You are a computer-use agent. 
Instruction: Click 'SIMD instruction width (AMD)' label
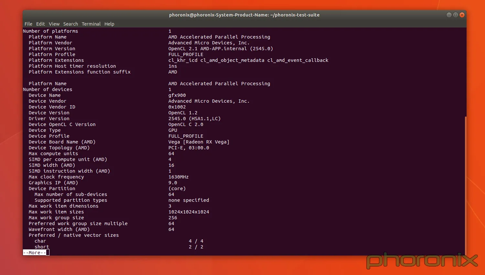pos(69,171)
